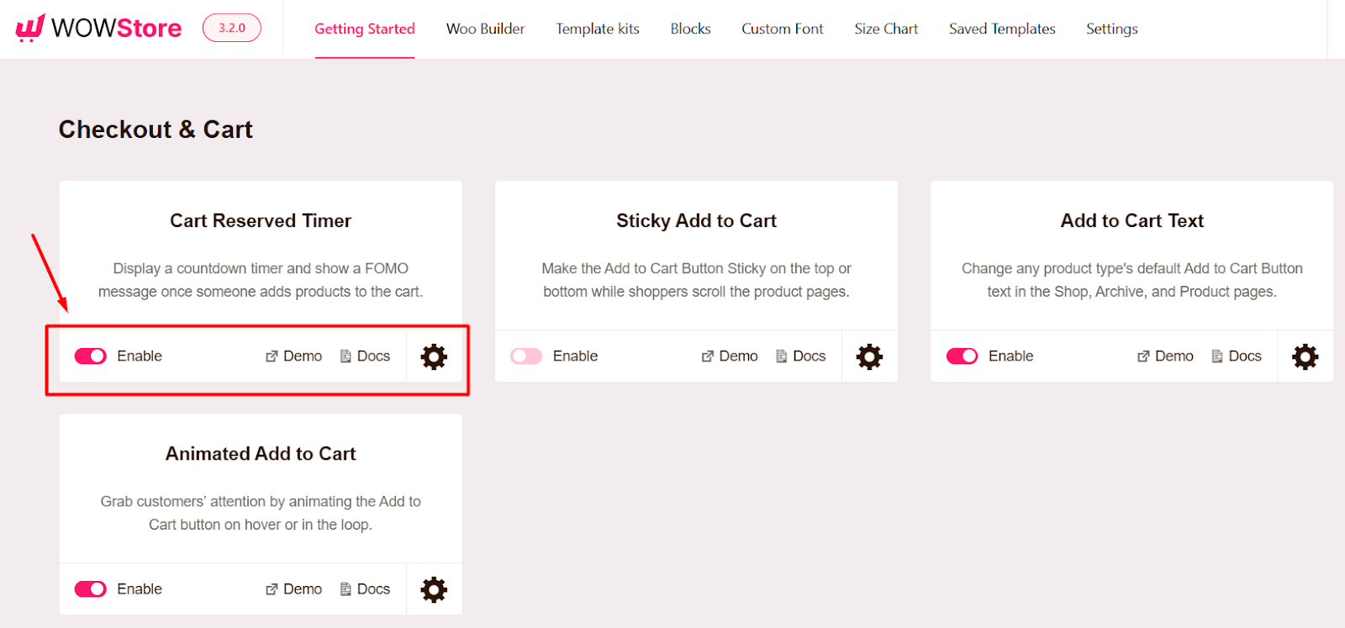
Task: Switch to the Woo Builder tab
Action: click(x=485, y=28)
